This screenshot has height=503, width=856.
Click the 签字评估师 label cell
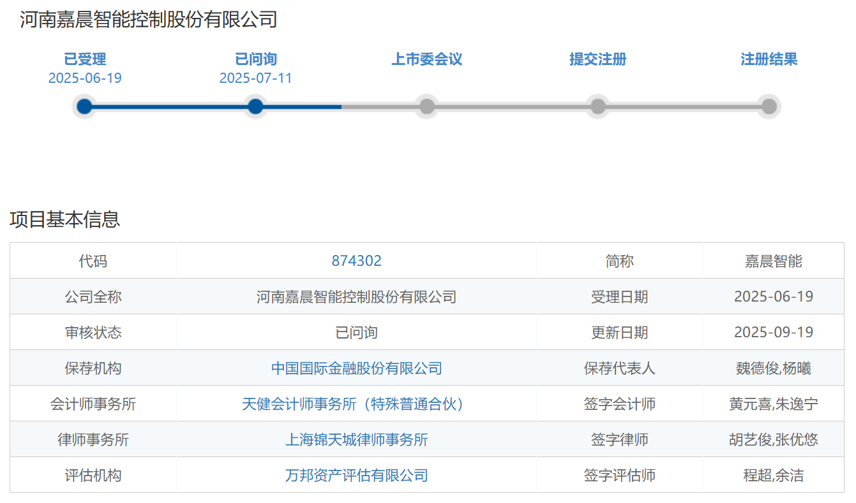(x=620, y=475)
